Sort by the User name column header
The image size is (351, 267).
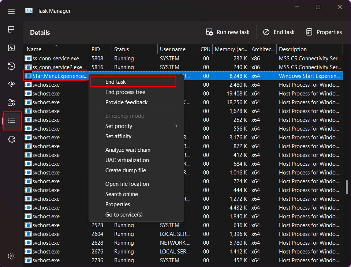(x=176, y=49)
